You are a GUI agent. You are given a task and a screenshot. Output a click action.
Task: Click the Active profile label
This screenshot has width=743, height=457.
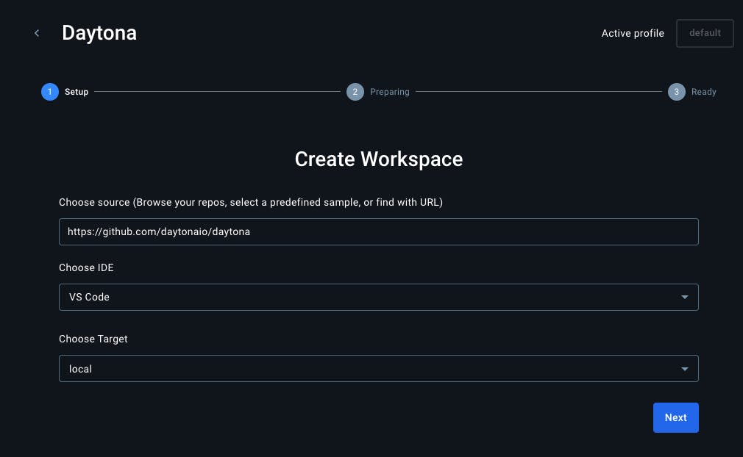[x=633, y=33]
